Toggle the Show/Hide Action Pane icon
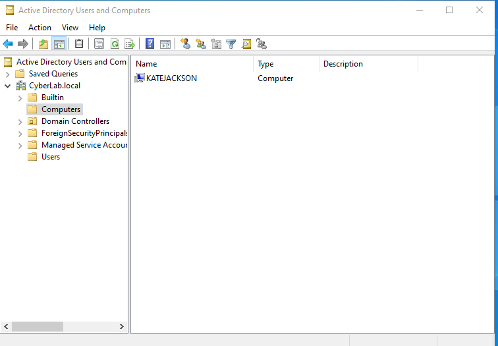Viewport: 498px width, 346px height. coord(165,44)
